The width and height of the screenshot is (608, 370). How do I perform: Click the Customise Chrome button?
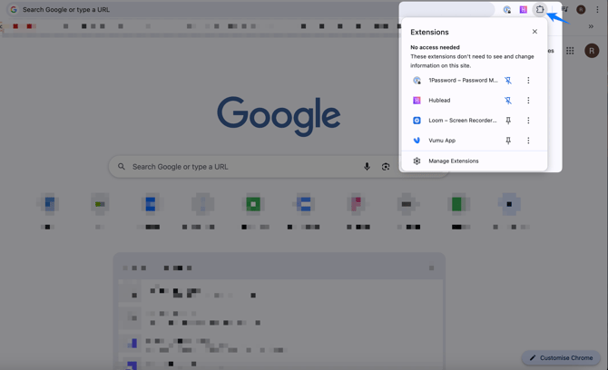[561, 357]
